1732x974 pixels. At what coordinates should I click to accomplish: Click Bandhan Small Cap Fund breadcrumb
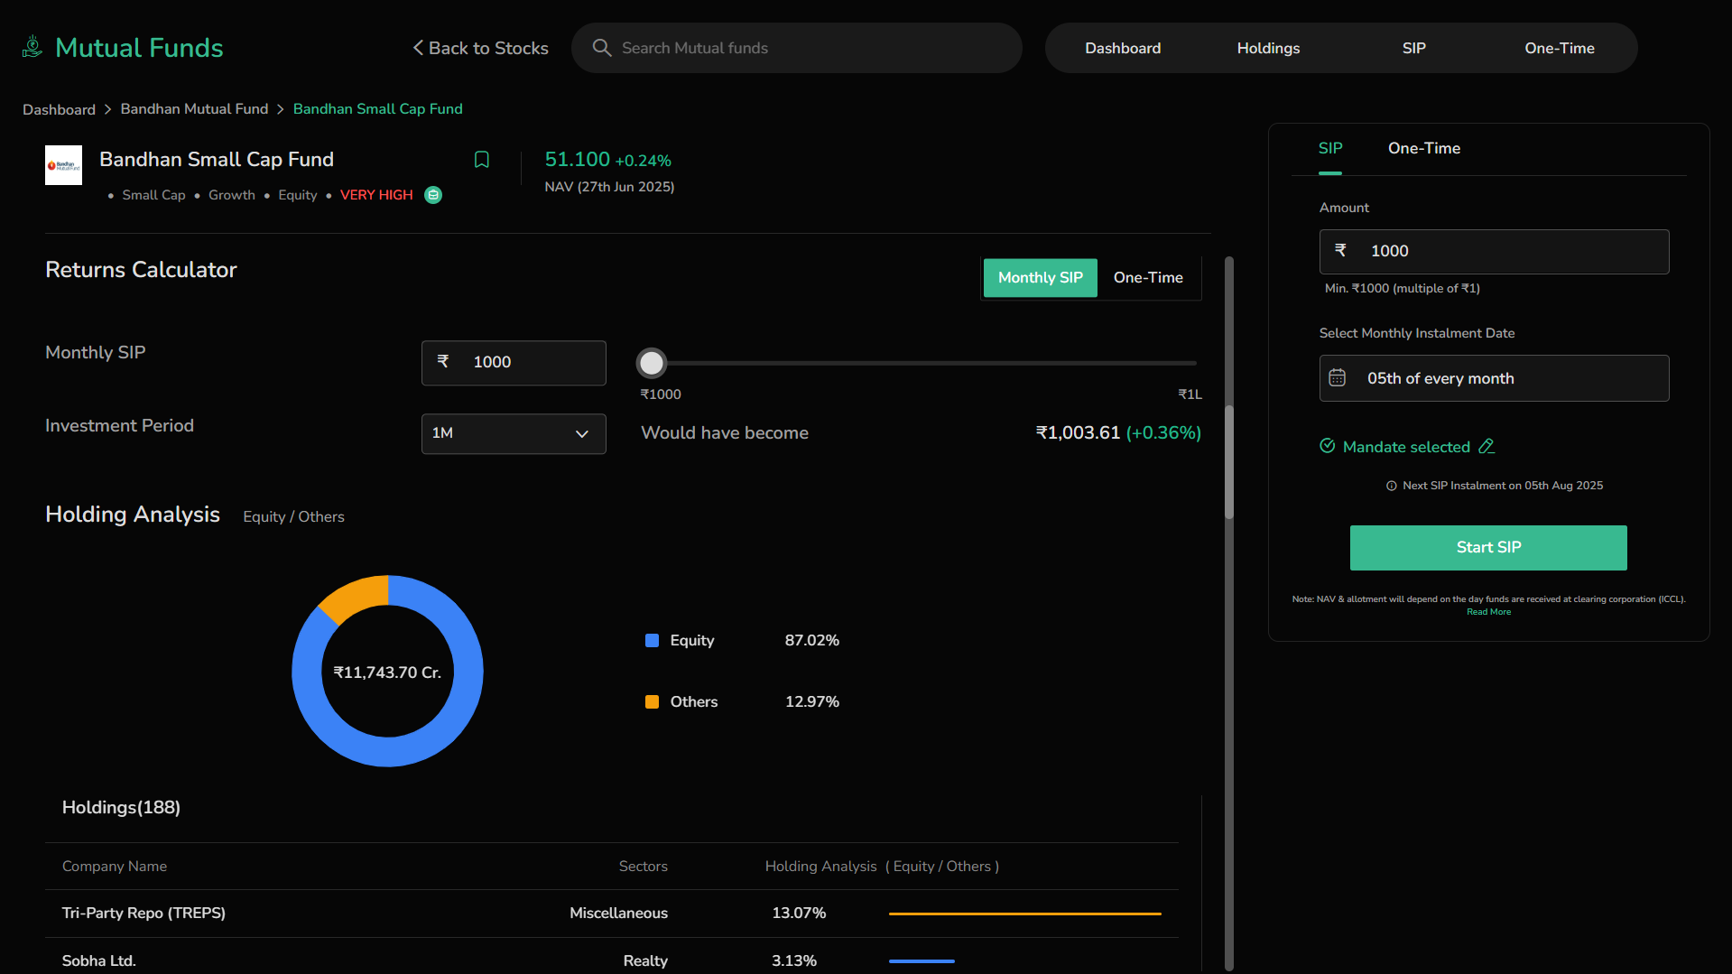377,109
